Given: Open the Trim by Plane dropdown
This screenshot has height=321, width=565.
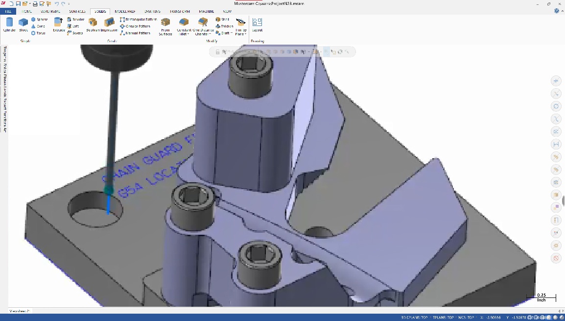Looking at the screenshot, I should coord(241,34).
